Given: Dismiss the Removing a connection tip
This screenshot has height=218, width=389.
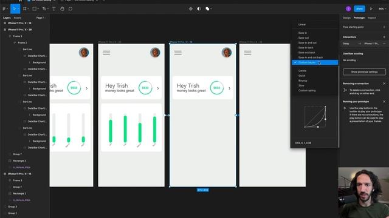Looking at the screenshot, I should (x=384, y=84).
